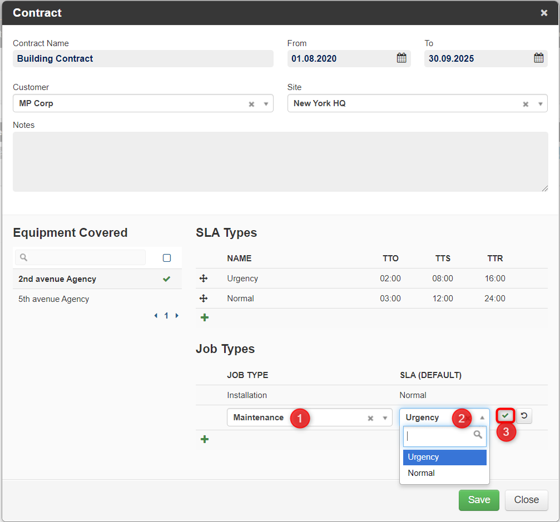Expand the Customer dropdown arrow
The image size is (560, 522).
coord(266,105)
